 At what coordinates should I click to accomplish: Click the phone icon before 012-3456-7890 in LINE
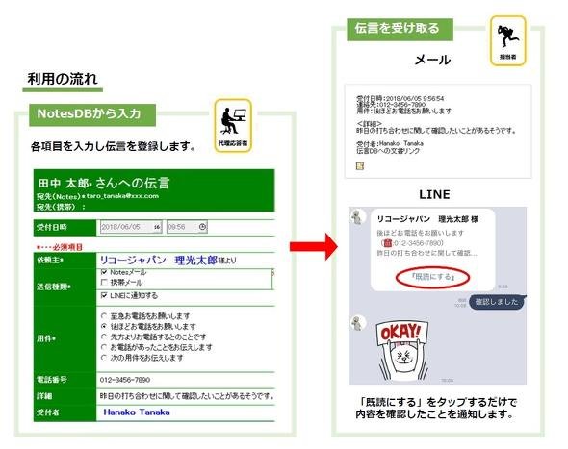coord(388,243)
